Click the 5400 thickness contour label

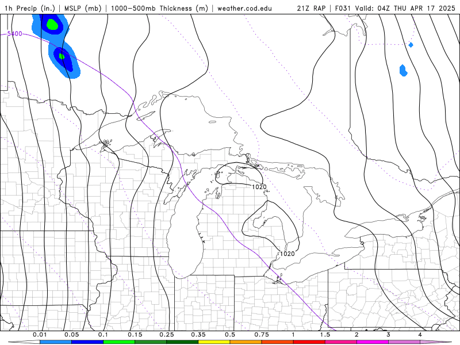[15, 34]
